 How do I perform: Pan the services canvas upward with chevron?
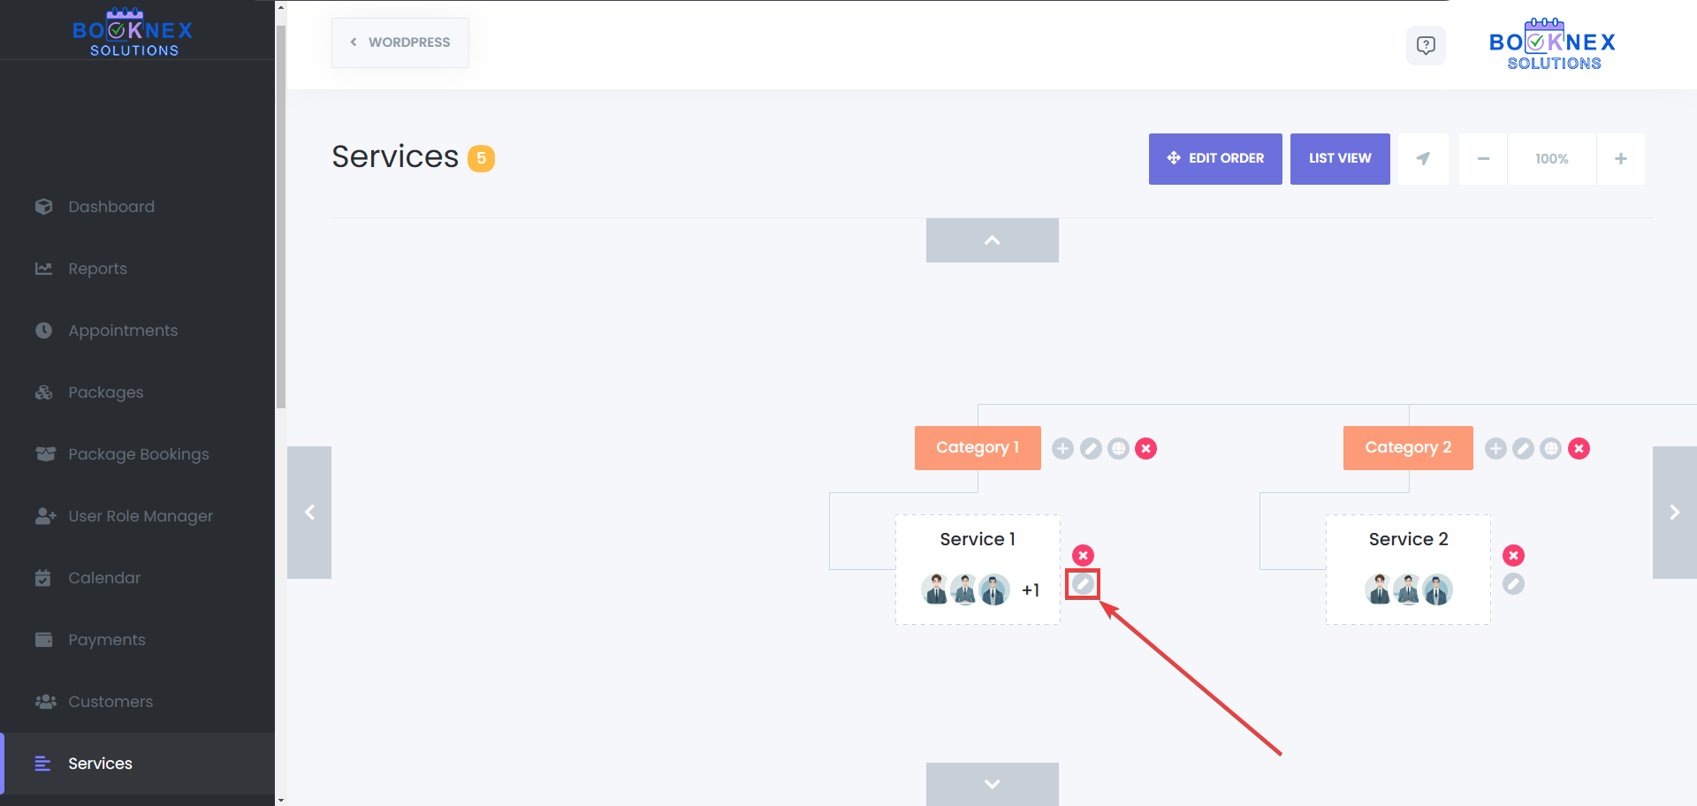coord(992,240)
